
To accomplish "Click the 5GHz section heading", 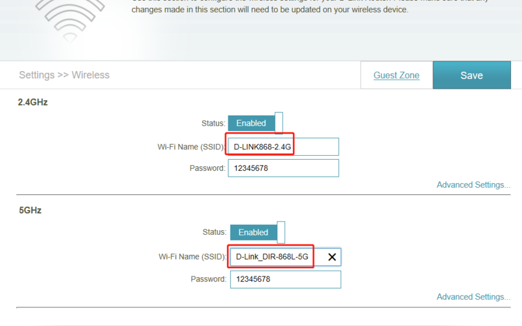I will coord(30,210).
